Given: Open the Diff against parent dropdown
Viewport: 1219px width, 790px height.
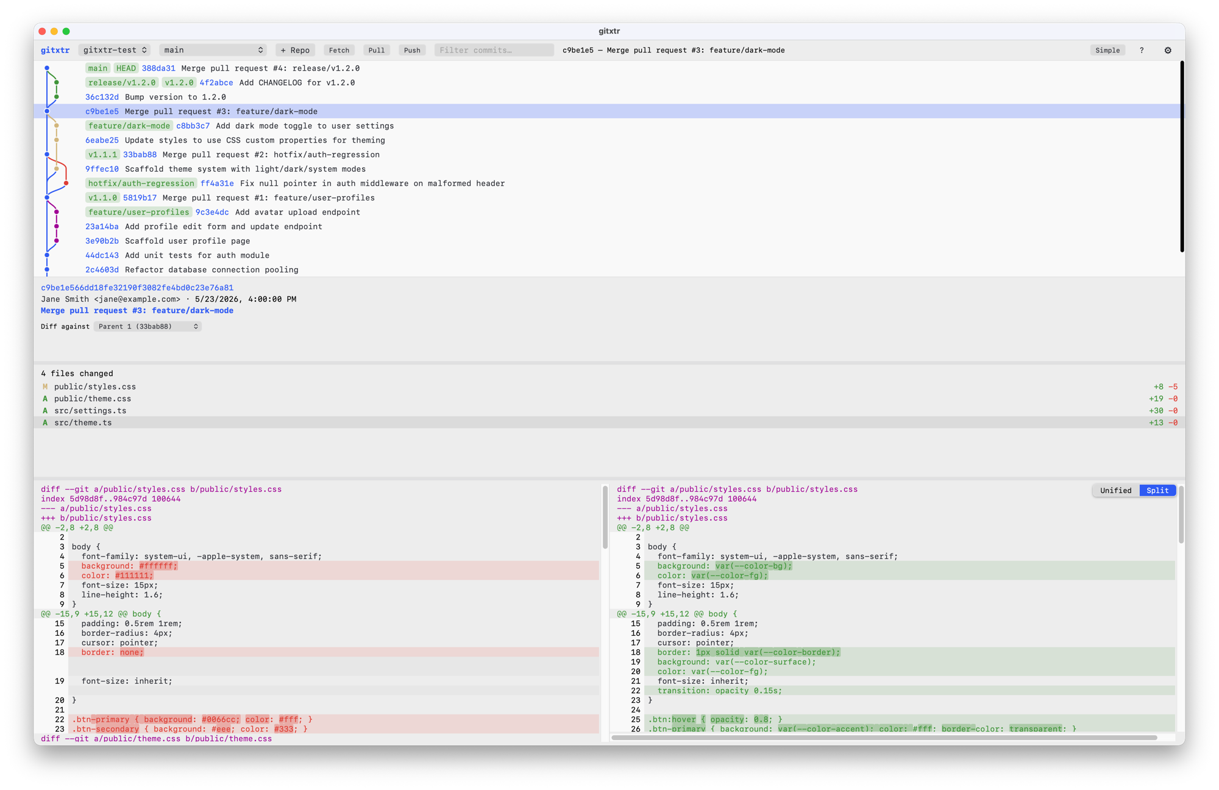Looking at the screenshot, I should (147, 327).
